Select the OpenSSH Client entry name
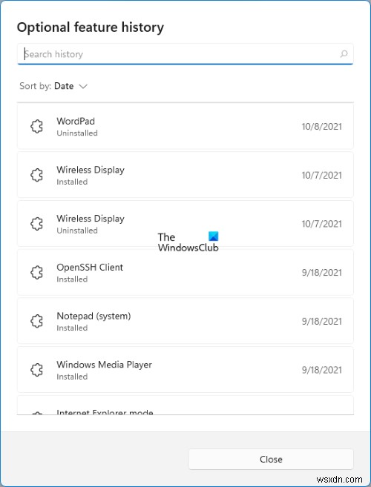This screenshot has width=371, height=487. (x=90, y=267)
